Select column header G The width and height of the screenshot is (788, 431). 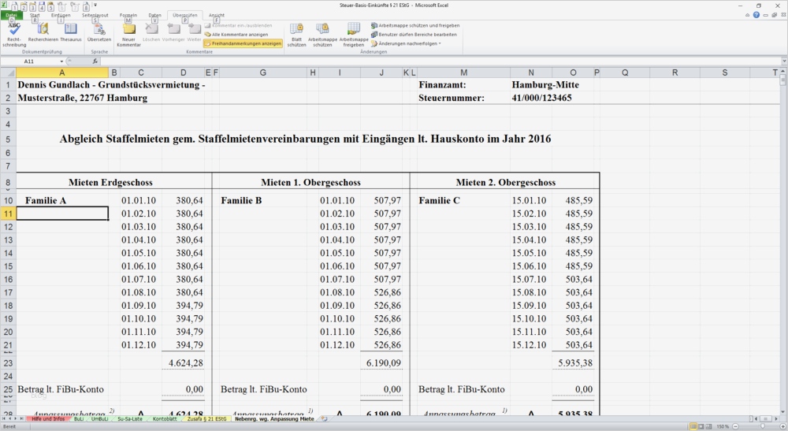click(x=263, y=72)
